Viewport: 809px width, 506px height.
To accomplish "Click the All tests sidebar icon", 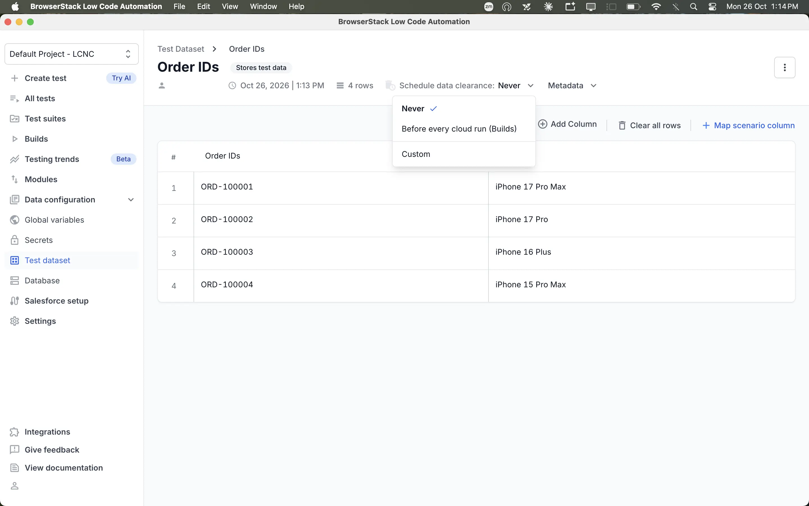I will click(x=14, y=98).
